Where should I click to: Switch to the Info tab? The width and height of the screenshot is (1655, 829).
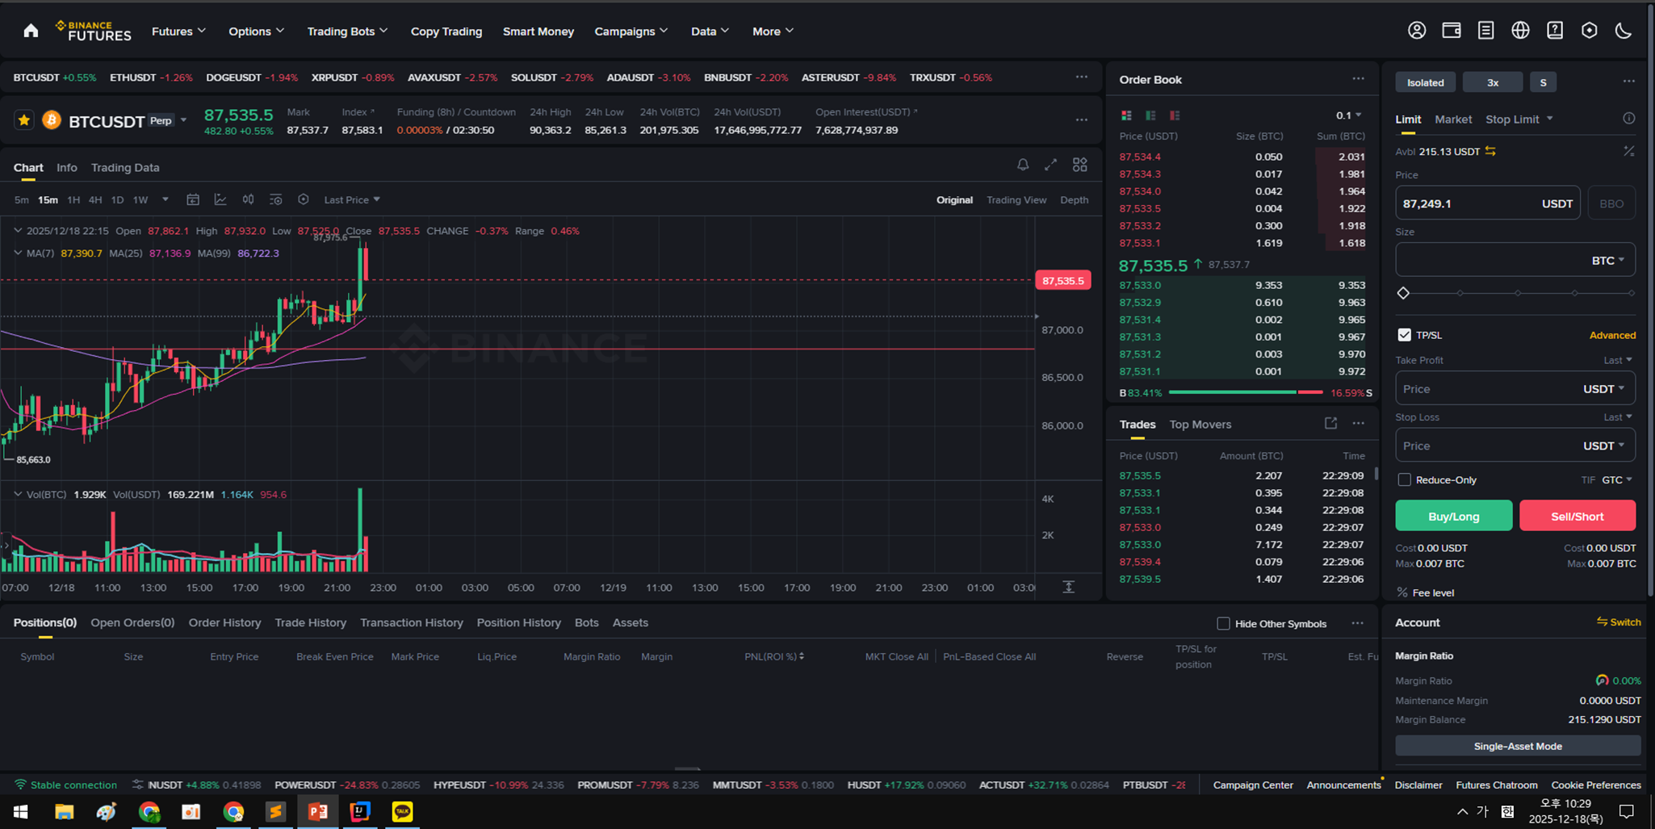67,167
